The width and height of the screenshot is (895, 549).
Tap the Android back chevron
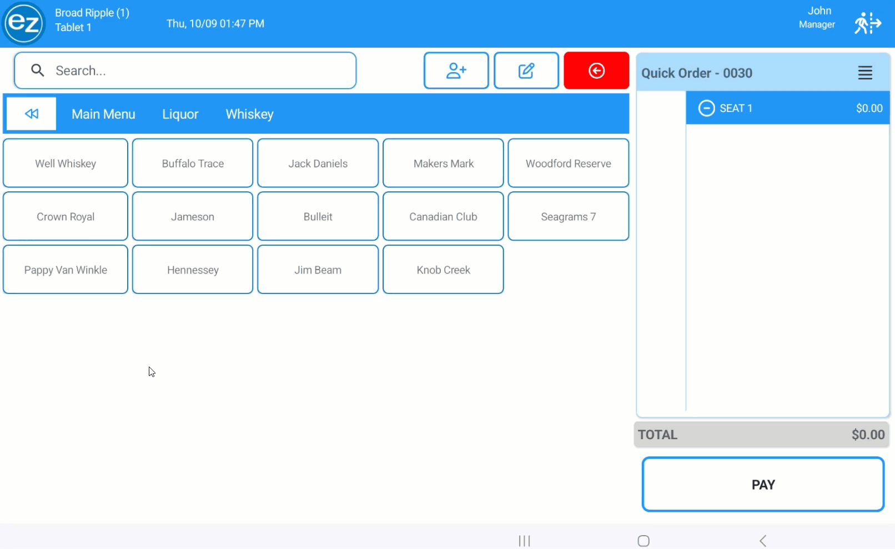pos(763,541)
